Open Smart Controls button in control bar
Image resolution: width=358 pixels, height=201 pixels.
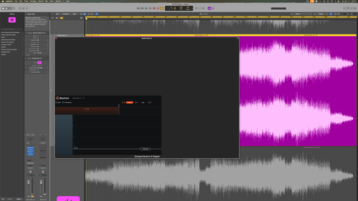[20, 9]
